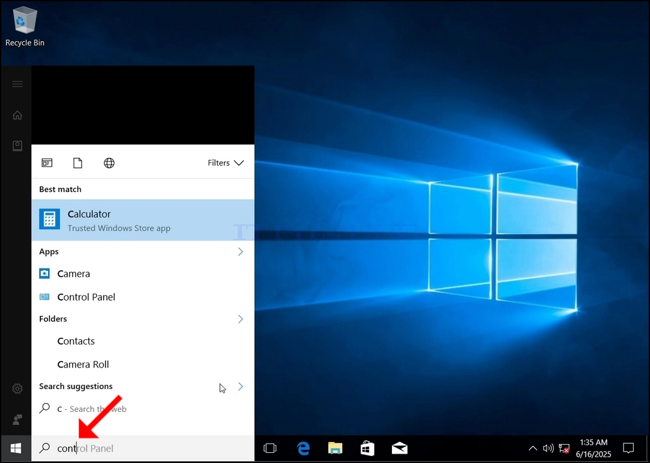Click the Folders category label
Viewport: 650px width, 463px height.
[x=53, y=319]
